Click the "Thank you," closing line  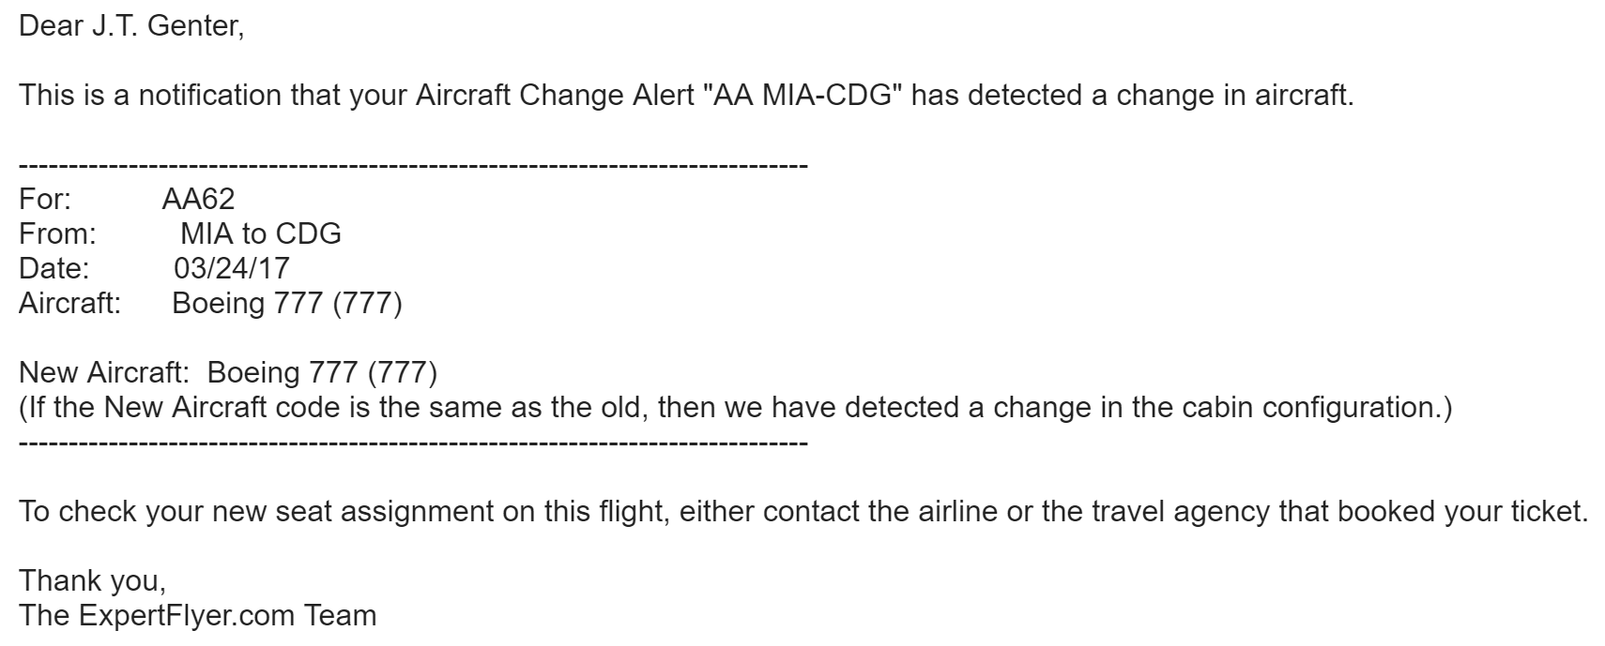(93, 580)
